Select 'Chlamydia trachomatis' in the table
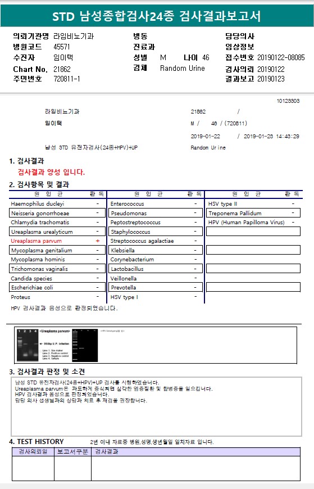314x489 pixels. click(40, 223)
